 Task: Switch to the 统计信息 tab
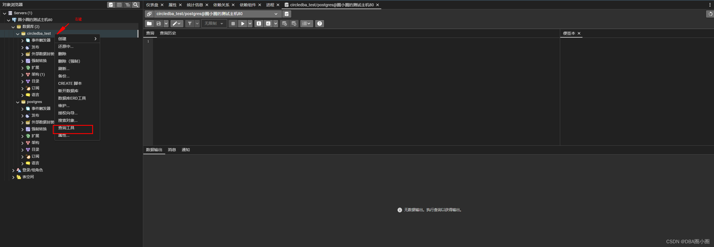195,5
